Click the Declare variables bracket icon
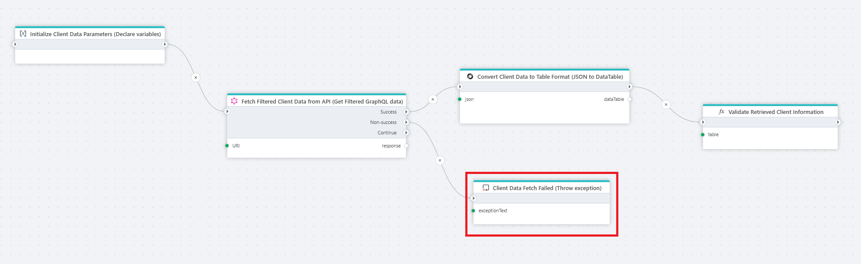Screen dimensions: 861x264 pyautogui.click(x=23, y=34)
